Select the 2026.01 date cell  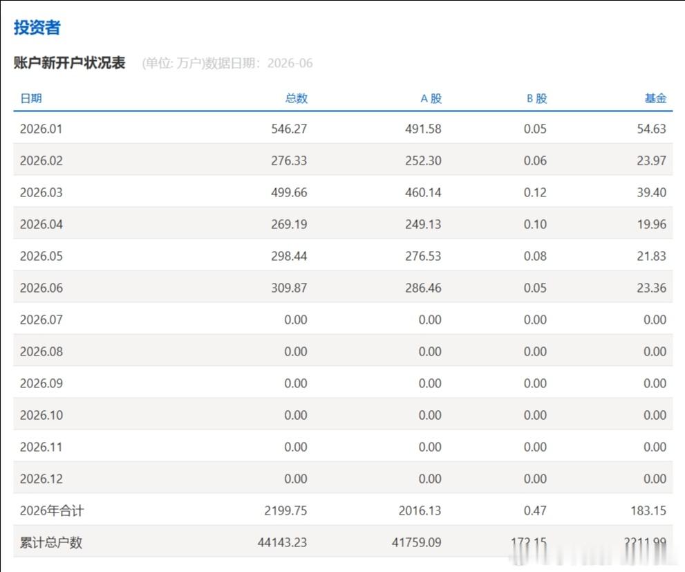click(x=41, y=129)
